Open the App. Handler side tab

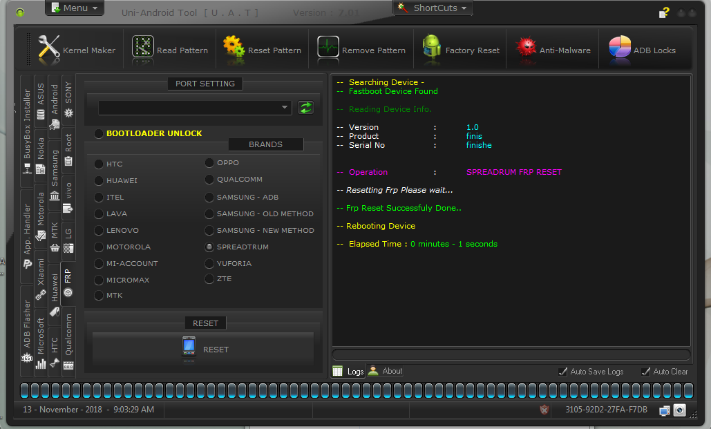click(x=27, y=236)
